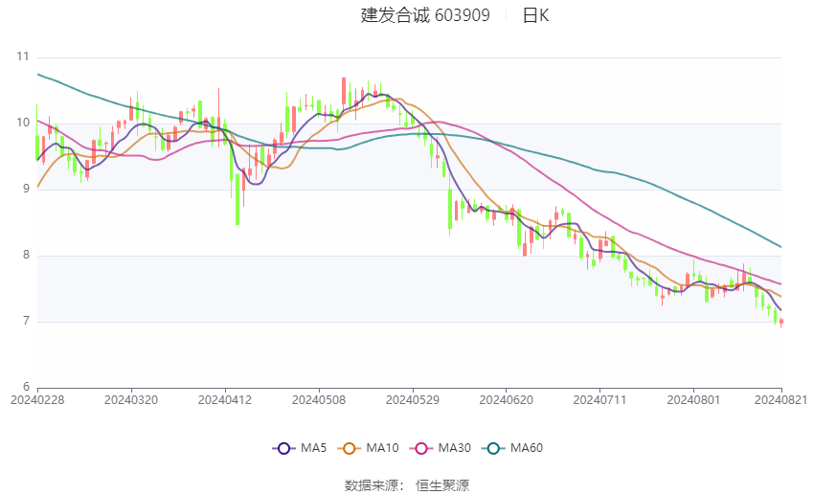
Task: Hide the MA60 line via its label
Action: [x=527, y=448]
